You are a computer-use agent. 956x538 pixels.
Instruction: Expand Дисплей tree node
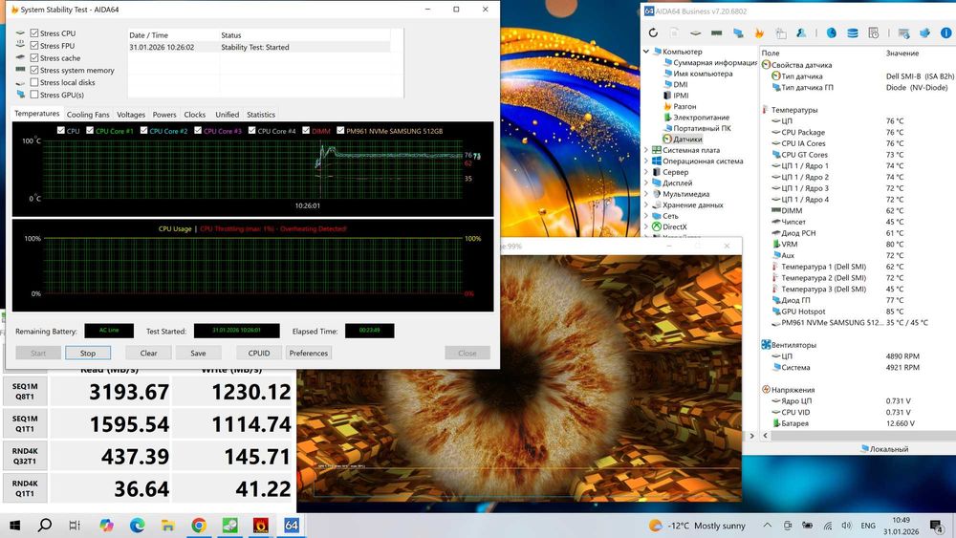(646, 183)
